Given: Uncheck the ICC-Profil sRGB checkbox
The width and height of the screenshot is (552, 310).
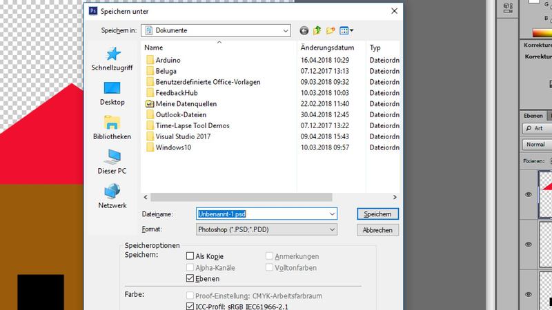Looking at the screenshot, I should click(x=190, y=306).
